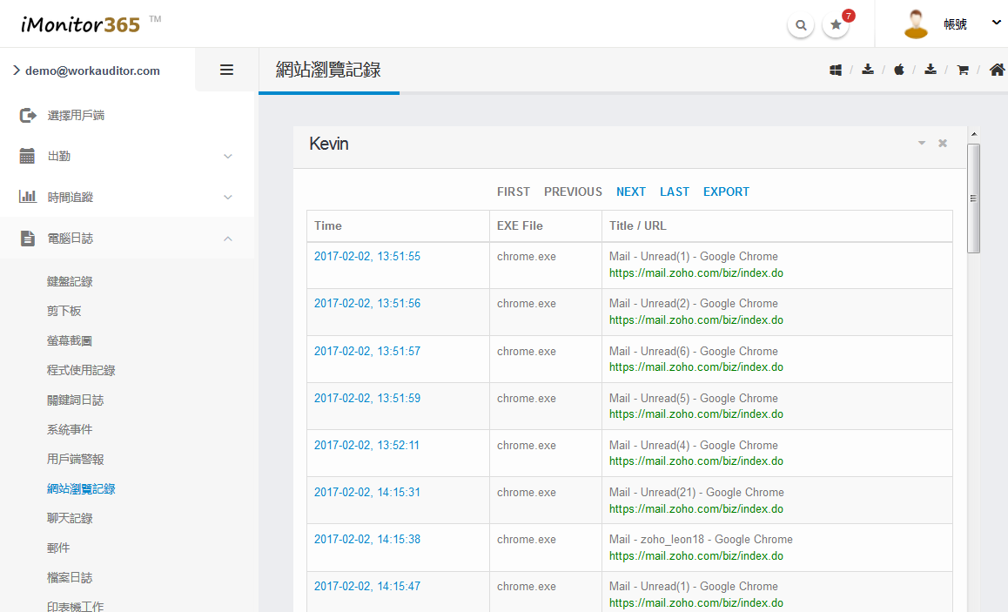Go to home via the house icon
1008x612 pixels.
click(998, 70)
